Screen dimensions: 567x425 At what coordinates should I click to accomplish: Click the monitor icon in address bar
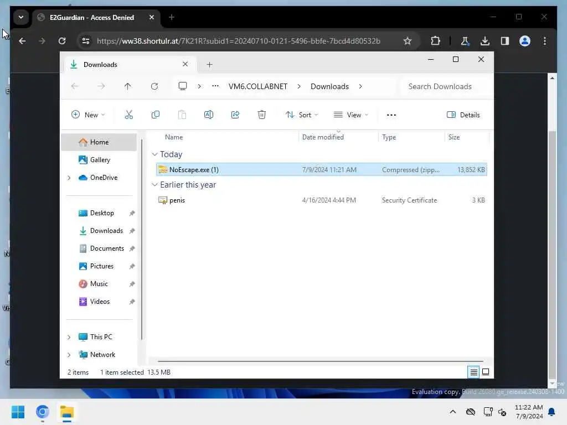tap(183, 86)
